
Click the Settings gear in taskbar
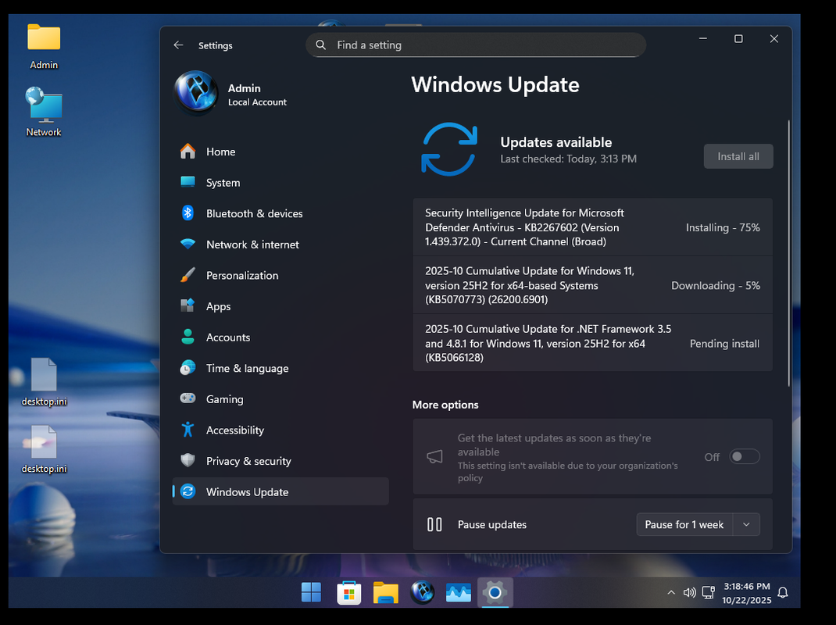pyautogui.click(x=495, y=592)
